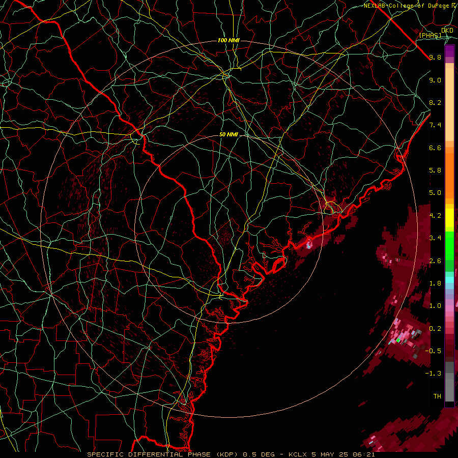This screenshot has width=458, height=458.
Task: Click the 7.4 color scale value
Action: point(435,125)
